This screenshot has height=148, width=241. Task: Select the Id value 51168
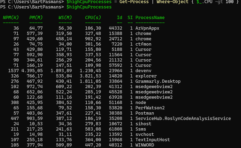click(x=116, y=102)
